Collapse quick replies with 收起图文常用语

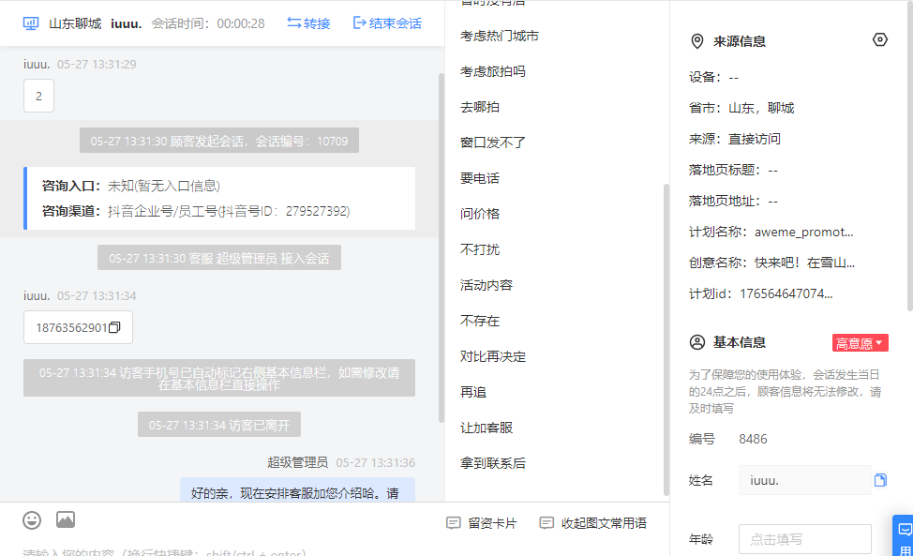[x=592, y=523]
